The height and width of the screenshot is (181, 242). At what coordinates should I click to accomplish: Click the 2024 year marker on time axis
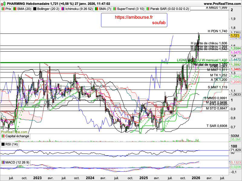tap(90, 178)
